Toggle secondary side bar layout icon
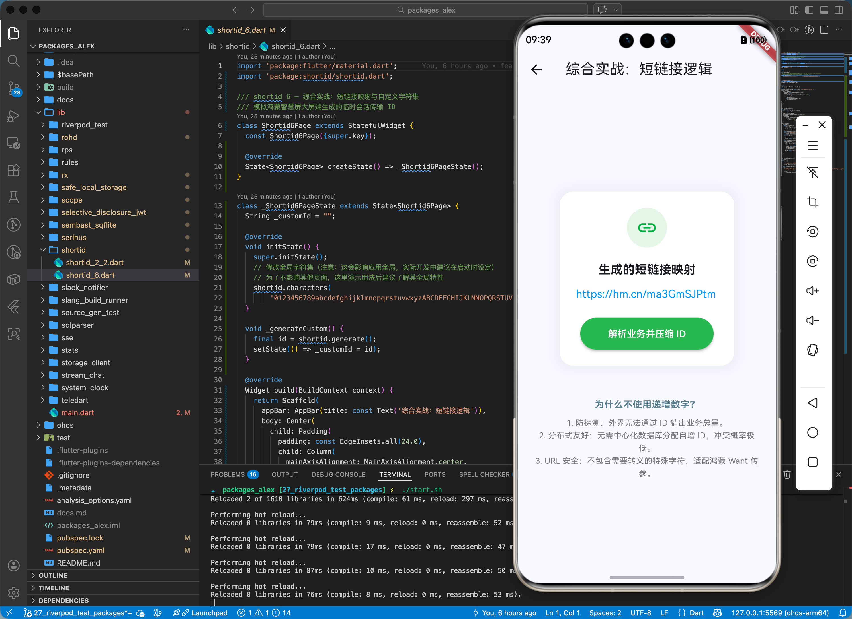 pos(839,10)
